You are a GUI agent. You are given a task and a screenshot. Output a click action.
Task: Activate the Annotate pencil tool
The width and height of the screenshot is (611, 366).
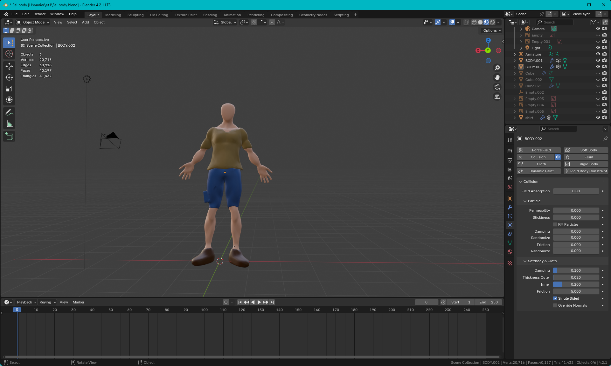tap(9, 113)
